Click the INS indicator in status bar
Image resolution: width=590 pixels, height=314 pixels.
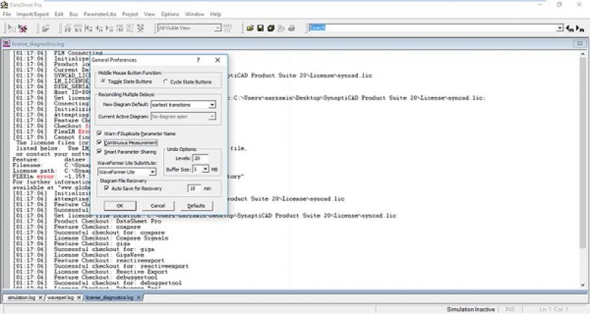[x=510, y=310]
